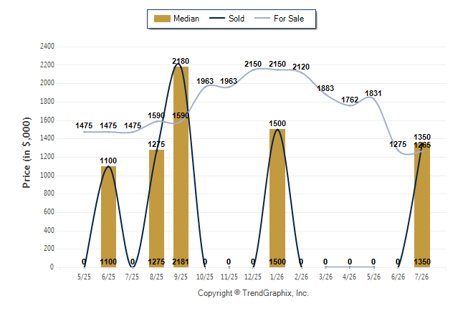Select the 9/25 median bar at 2180
The width and height of the screenshot is (463, 311).
181,167
